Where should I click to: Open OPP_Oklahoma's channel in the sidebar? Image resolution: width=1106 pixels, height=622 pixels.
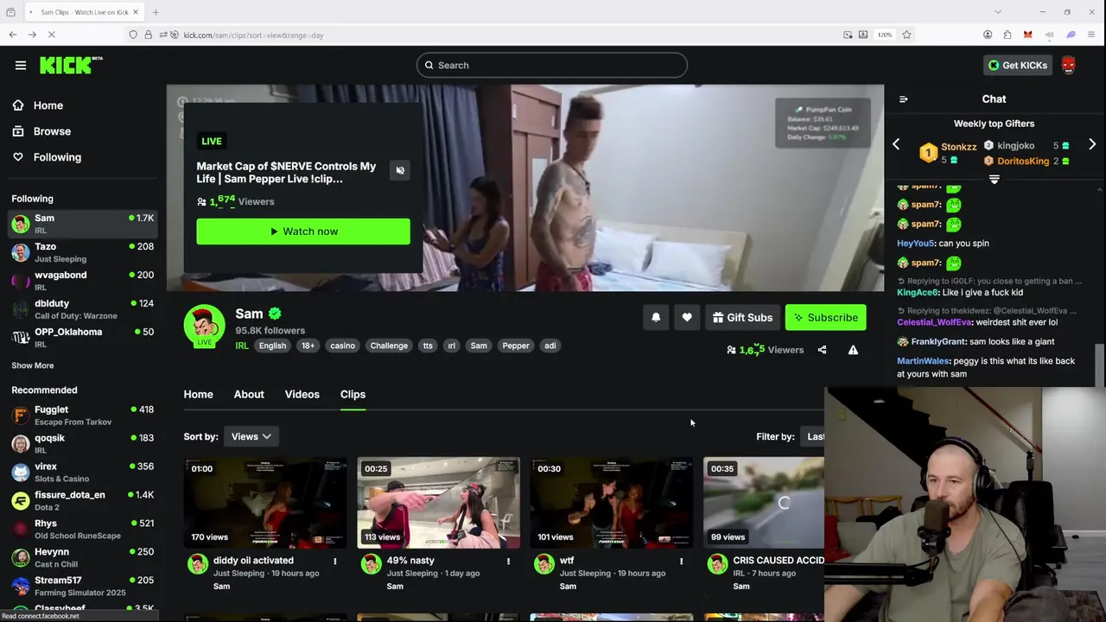tap(82, 338)
